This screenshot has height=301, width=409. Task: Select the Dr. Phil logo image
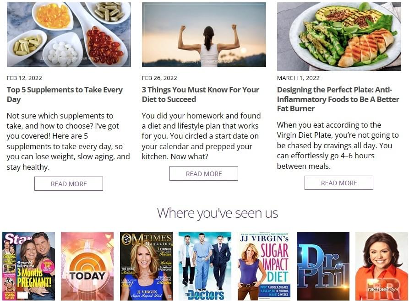323,266
